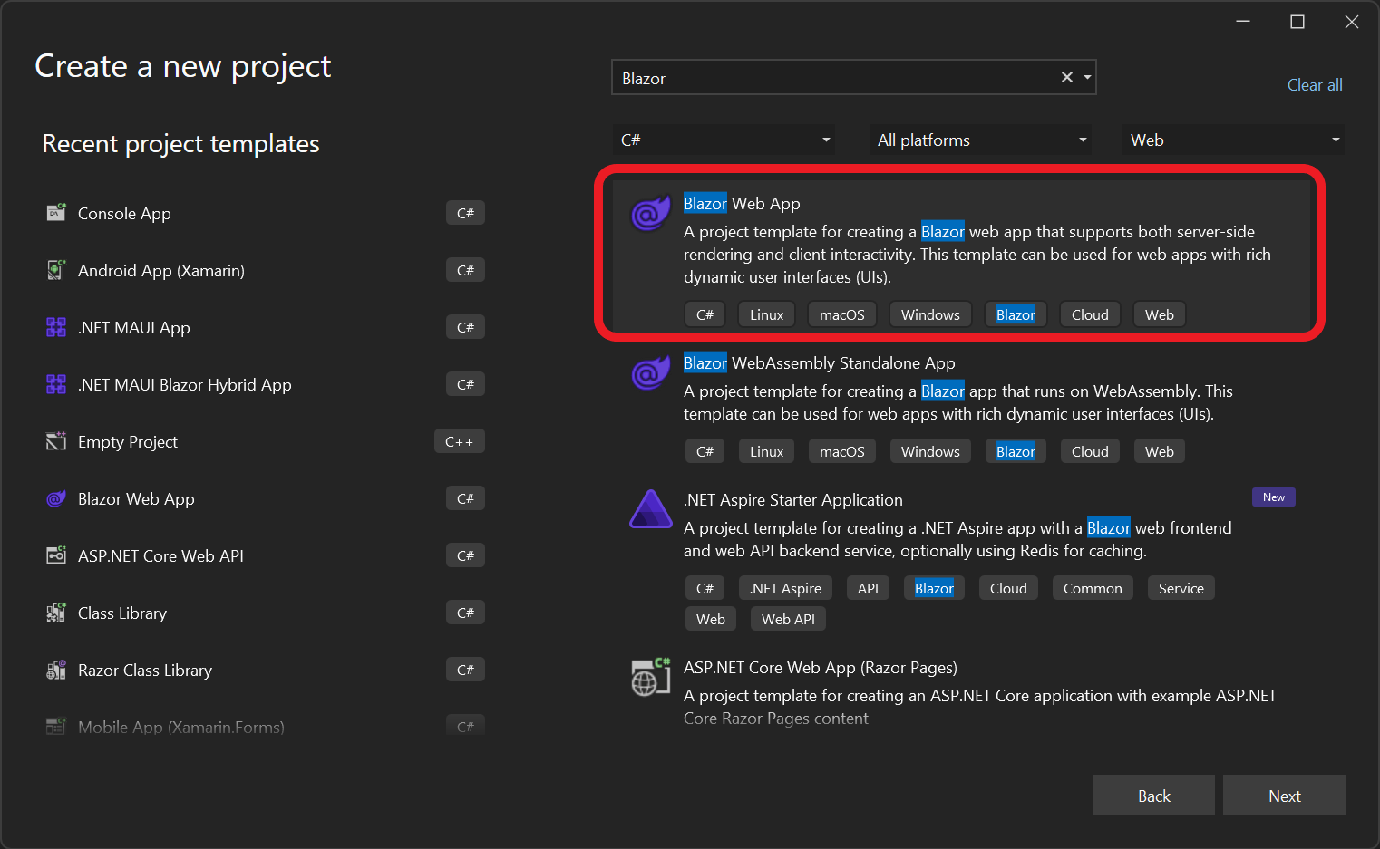Select the Empty Project C++ icon
Image resolution: width=1380 pixels, height=849 pixels.
click(55, 440)
